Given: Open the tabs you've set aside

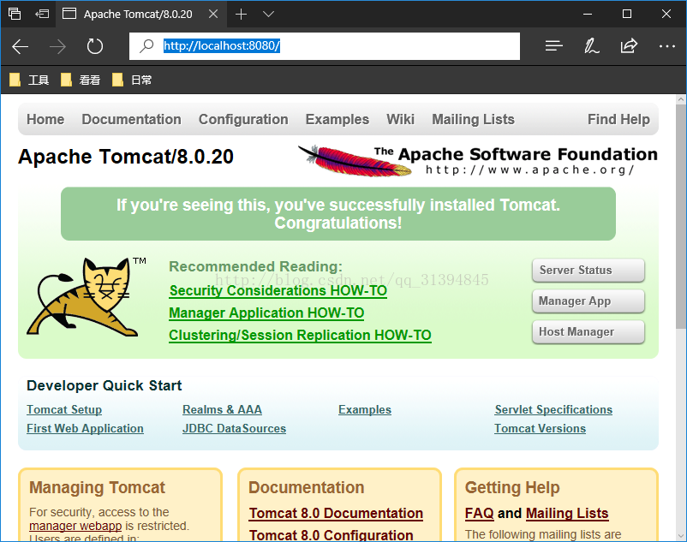Looking at the screenshot, I should point(15,14).
